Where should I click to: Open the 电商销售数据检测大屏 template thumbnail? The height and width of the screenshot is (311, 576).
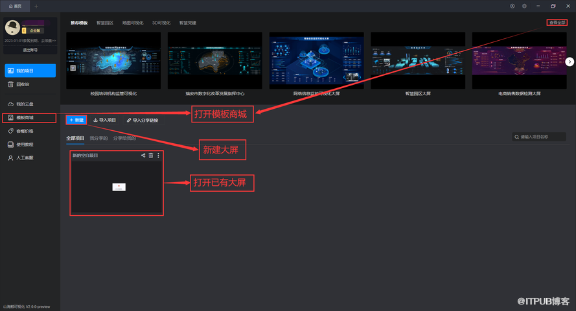pos(520,61)
